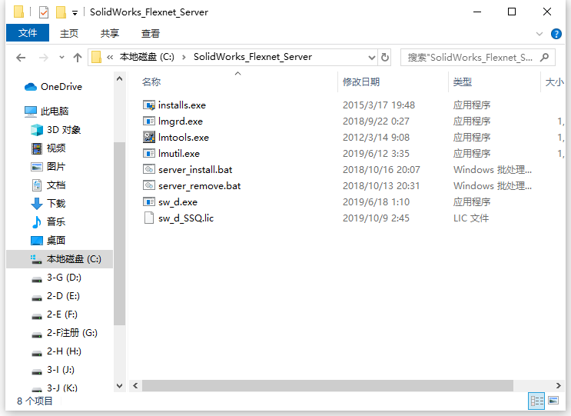Click date 2019/10/9 2:45 cell

pyautogui.click(x=376, y=218)
